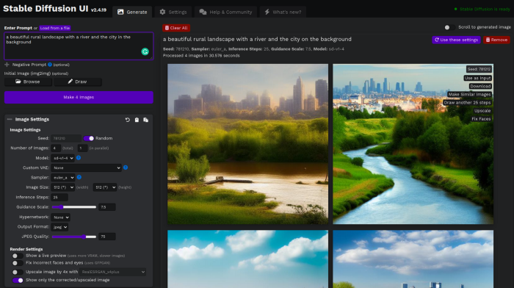
Task: Open the image width dropdown
Action: (x=62, y=187)
